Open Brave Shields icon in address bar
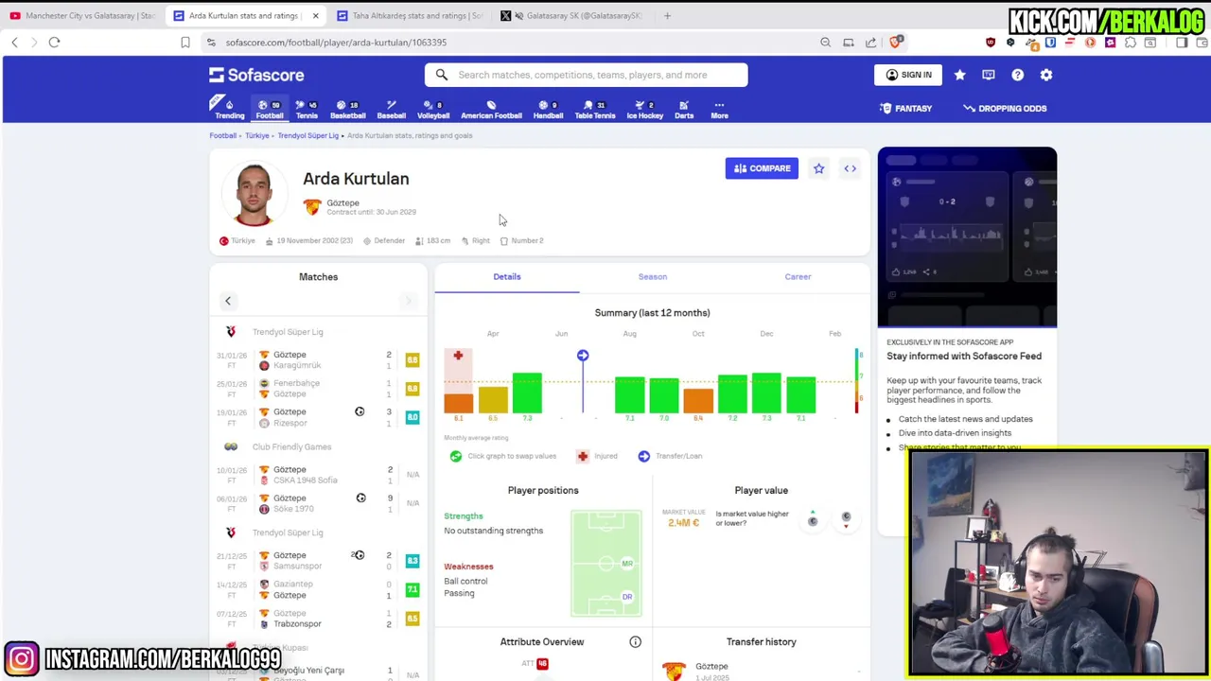The image size is (1211, 681). coord(896,42)
